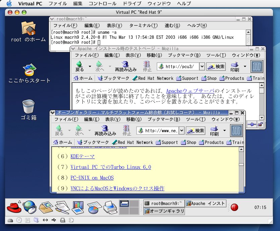280x231 pixels.
Task: Open the ドライブ menu in the Mac menu bar
Action: [x=132, y=4]
